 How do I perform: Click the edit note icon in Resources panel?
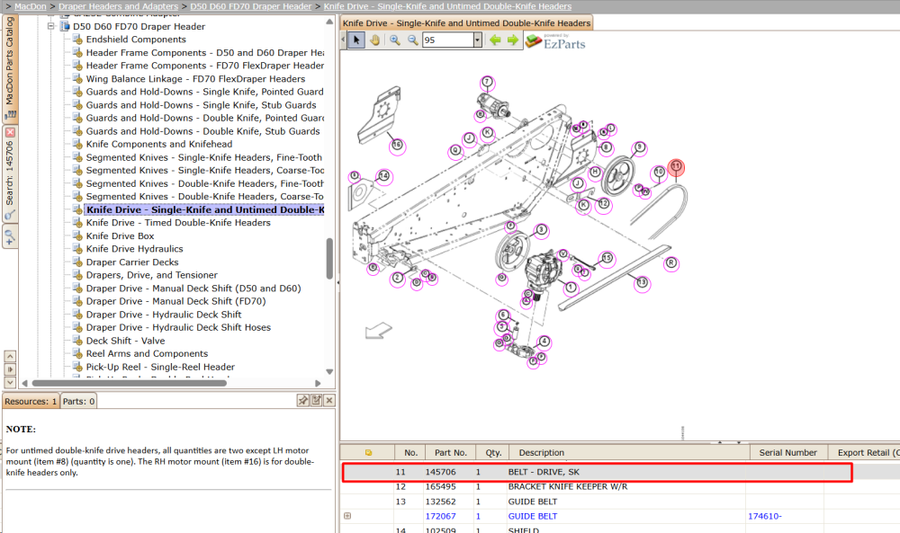pos(316,401)
